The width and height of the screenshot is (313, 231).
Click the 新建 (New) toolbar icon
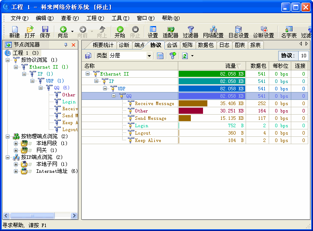[x=15, y=30]
